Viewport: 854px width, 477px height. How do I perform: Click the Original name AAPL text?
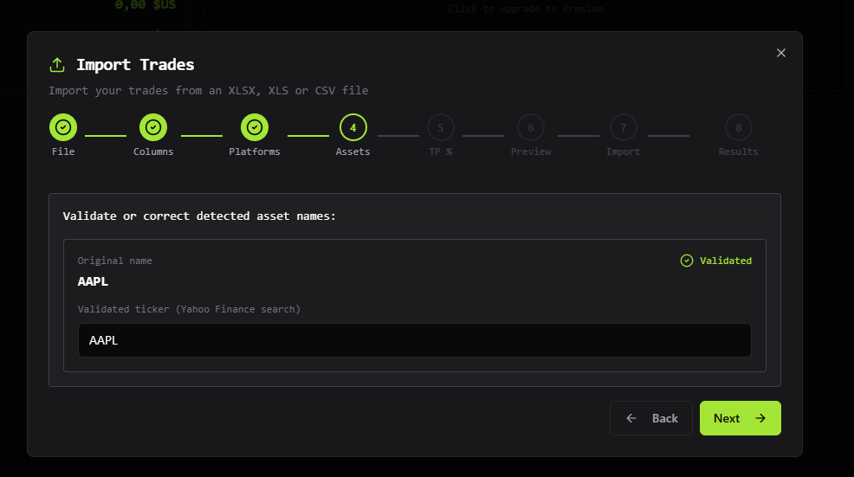click(93, 281)
